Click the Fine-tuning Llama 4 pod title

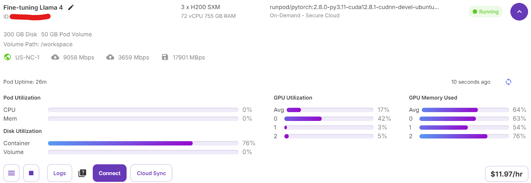[33, 8]
